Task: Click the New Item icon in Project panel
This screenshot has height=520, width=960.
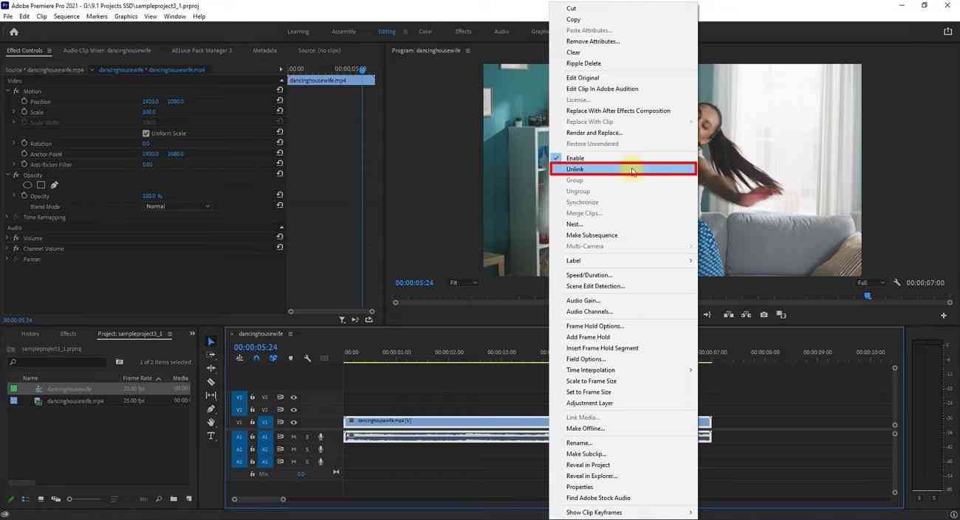Action: pyautogui.click(x=189, y=499)
